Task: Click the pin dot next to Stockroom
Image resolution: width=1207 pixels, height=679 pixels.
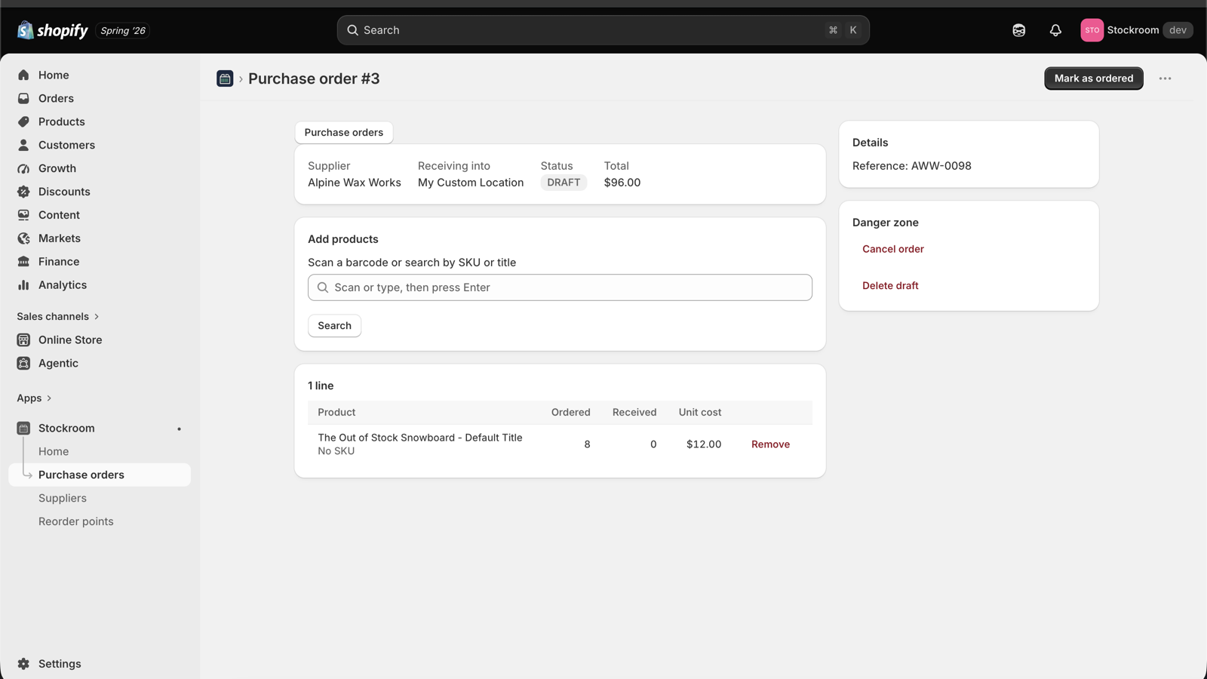Action: tap(179, 429)
